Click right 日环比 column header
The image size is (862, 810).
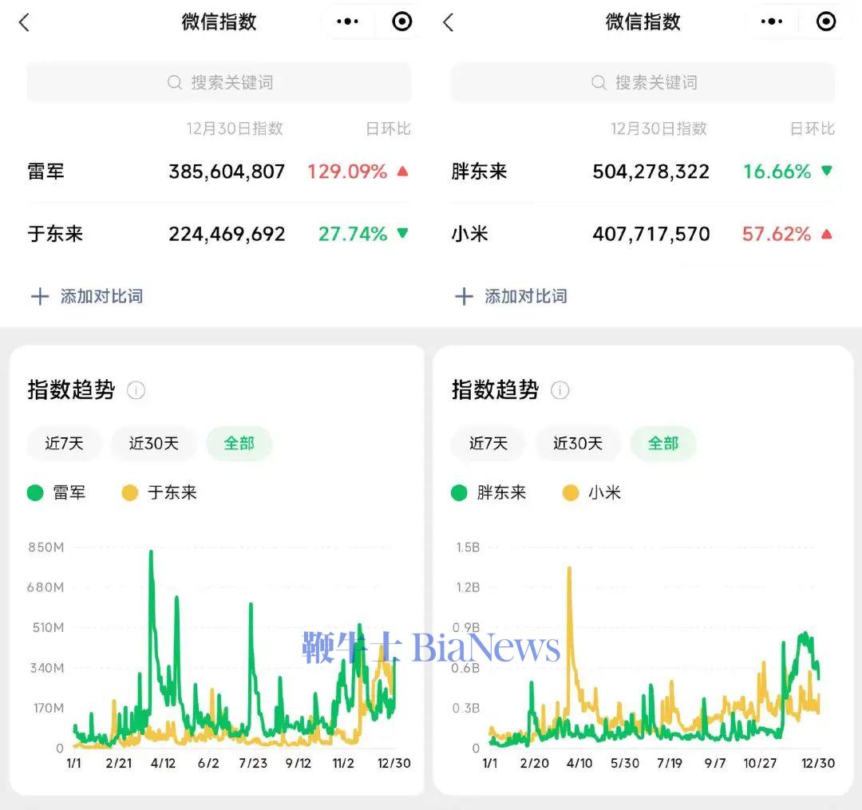813,128
